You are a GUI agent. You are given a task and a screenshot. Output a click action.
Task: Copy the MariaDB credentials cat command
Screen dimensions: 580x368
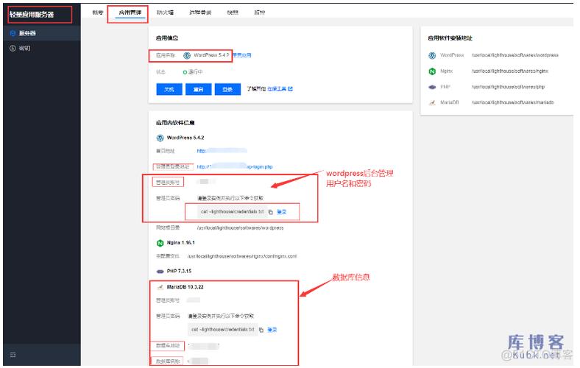coord(261,330)
